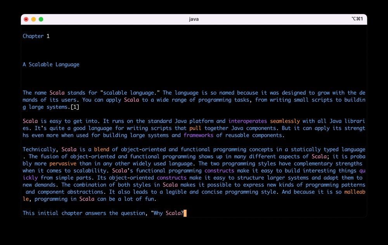Click the red close window button
This screenshot has width=388, height=245.
tap(26, 19)
